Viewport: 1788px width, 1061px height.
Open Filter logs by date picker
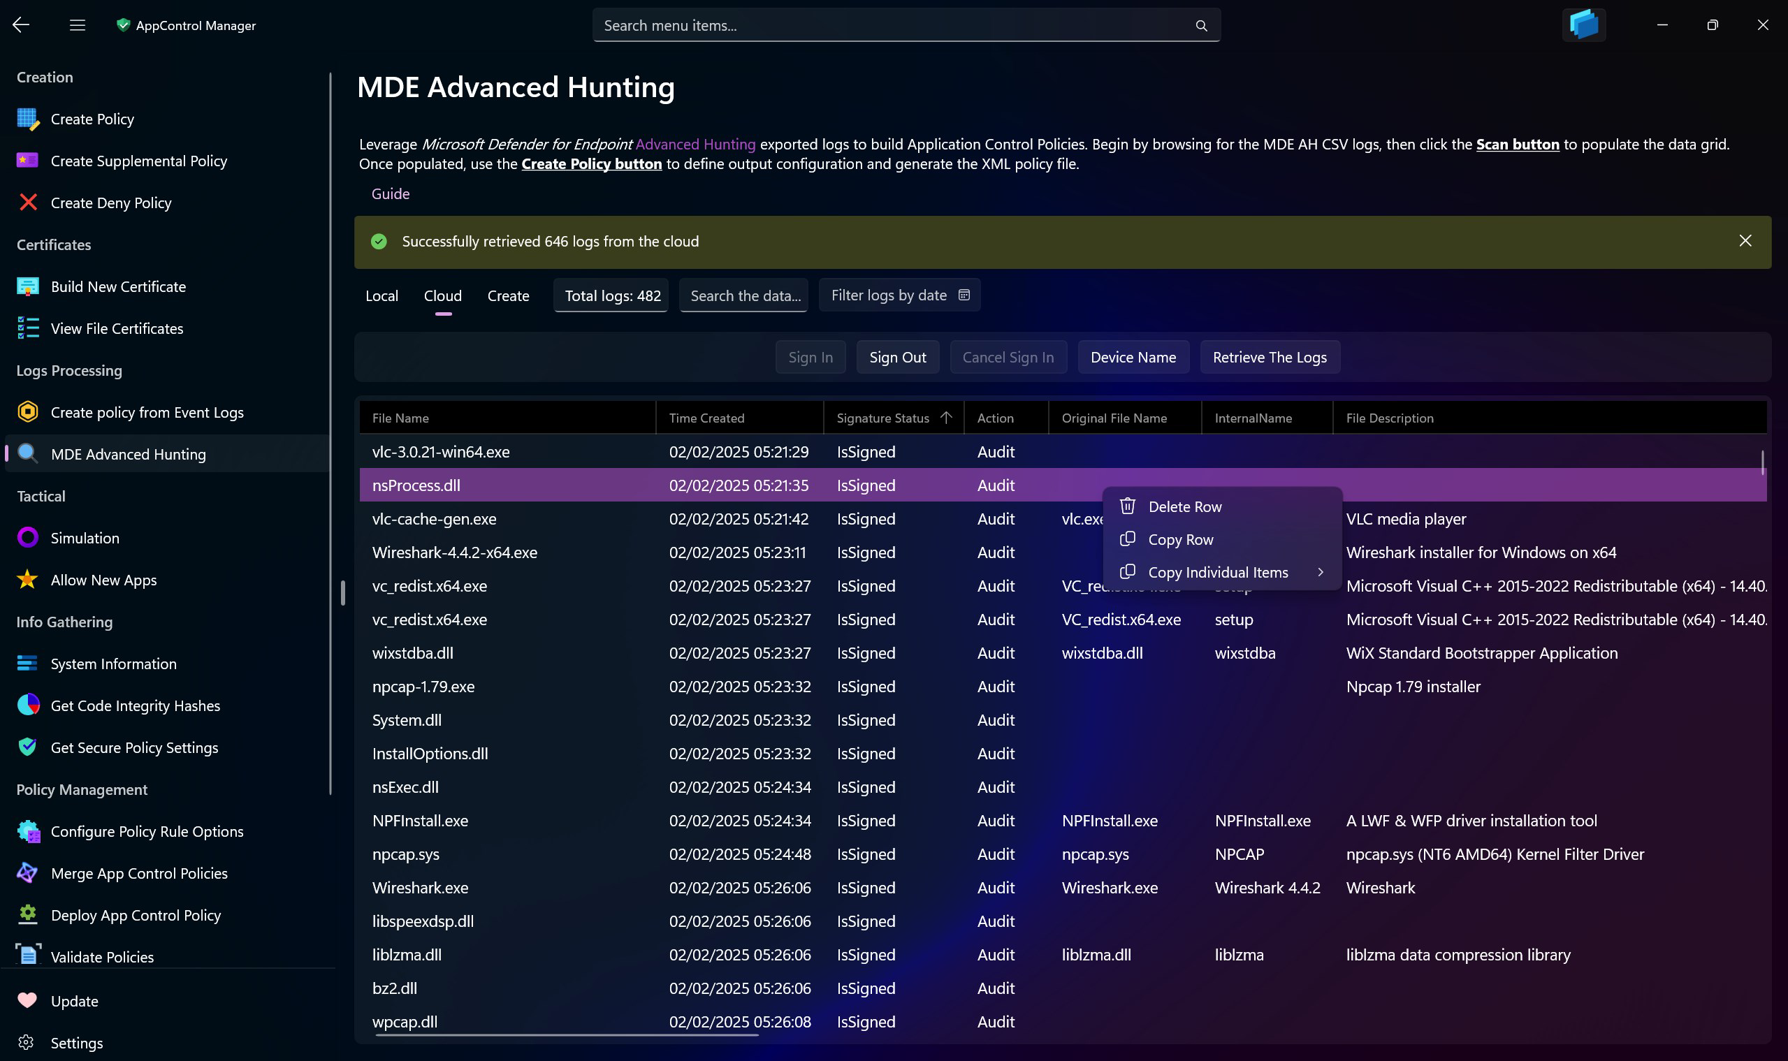point(899,295)
